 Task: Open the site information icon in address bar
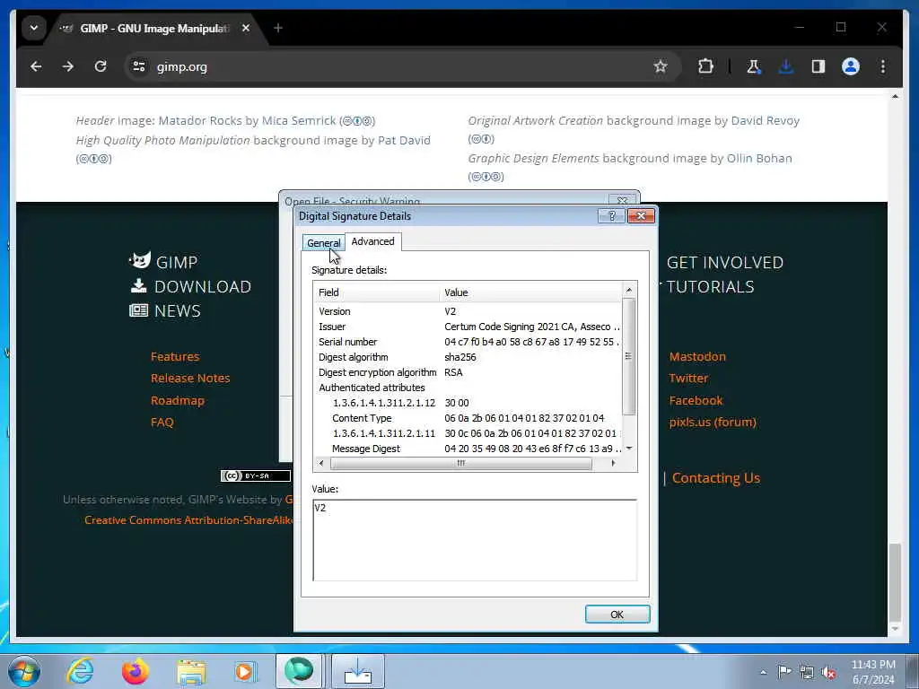tap(139, 66)
